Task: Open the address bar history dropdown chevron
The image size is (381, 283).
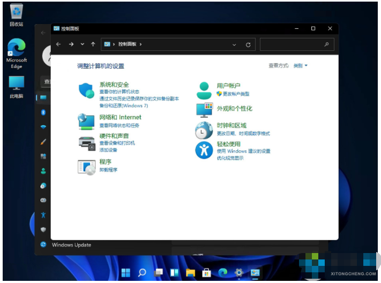Action: 234,45
